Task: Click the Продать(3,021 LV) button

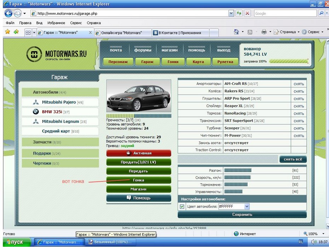Action: click(139, 162)
